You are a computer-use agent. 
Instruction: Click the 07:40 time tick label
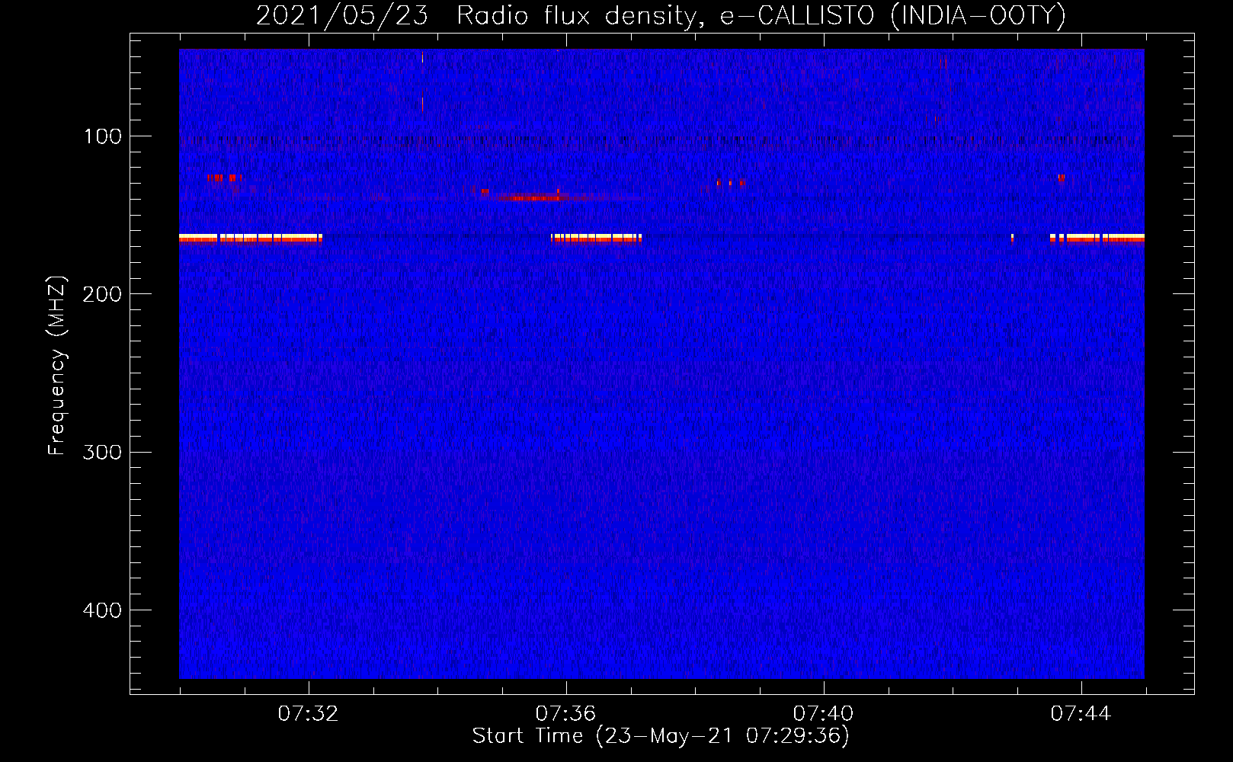(x=823, y=714)
